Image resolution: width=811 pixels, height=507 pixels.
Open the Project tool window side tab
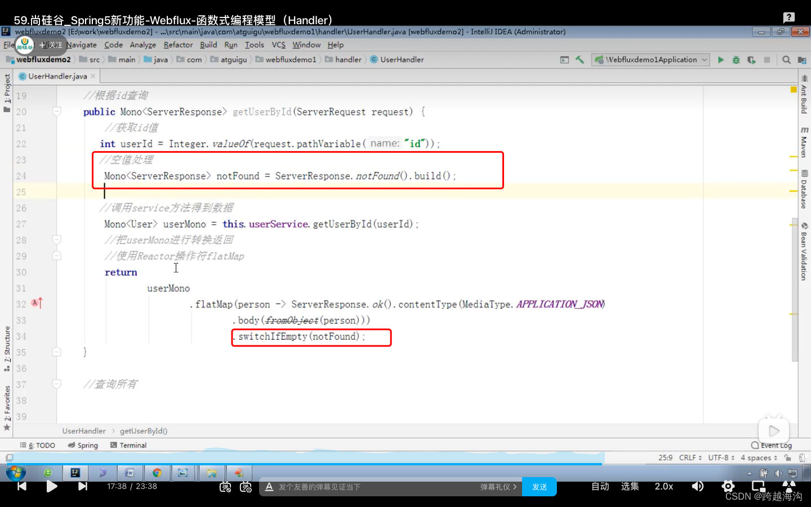pyautogui.click(x=7, y=93)
